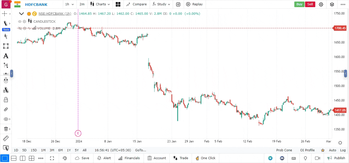Screen dimensions: 349x163
Task: Open chart settings gear icon
Action: click(321, 4)
